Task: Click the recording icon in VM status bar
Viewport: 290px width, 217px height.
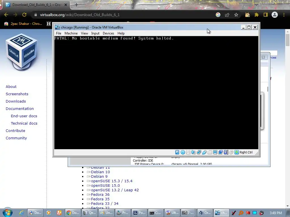Action: pyautogui.click(x=220, y=152)
